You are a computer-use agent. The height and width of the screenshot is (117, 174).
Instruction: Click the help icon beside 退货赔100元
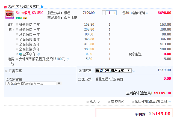68,59
